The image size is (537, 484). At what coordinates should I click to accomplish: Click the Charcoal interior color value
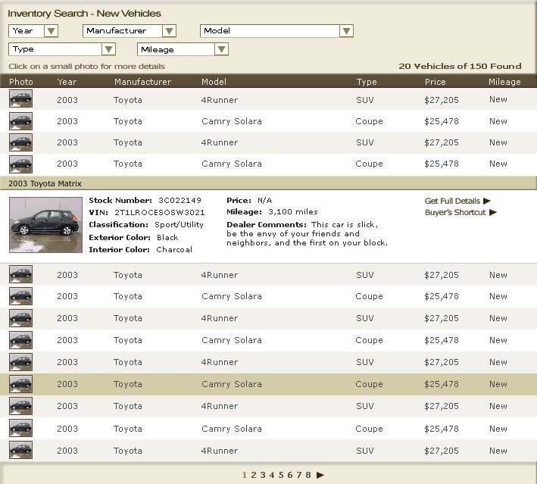[174, 250]
